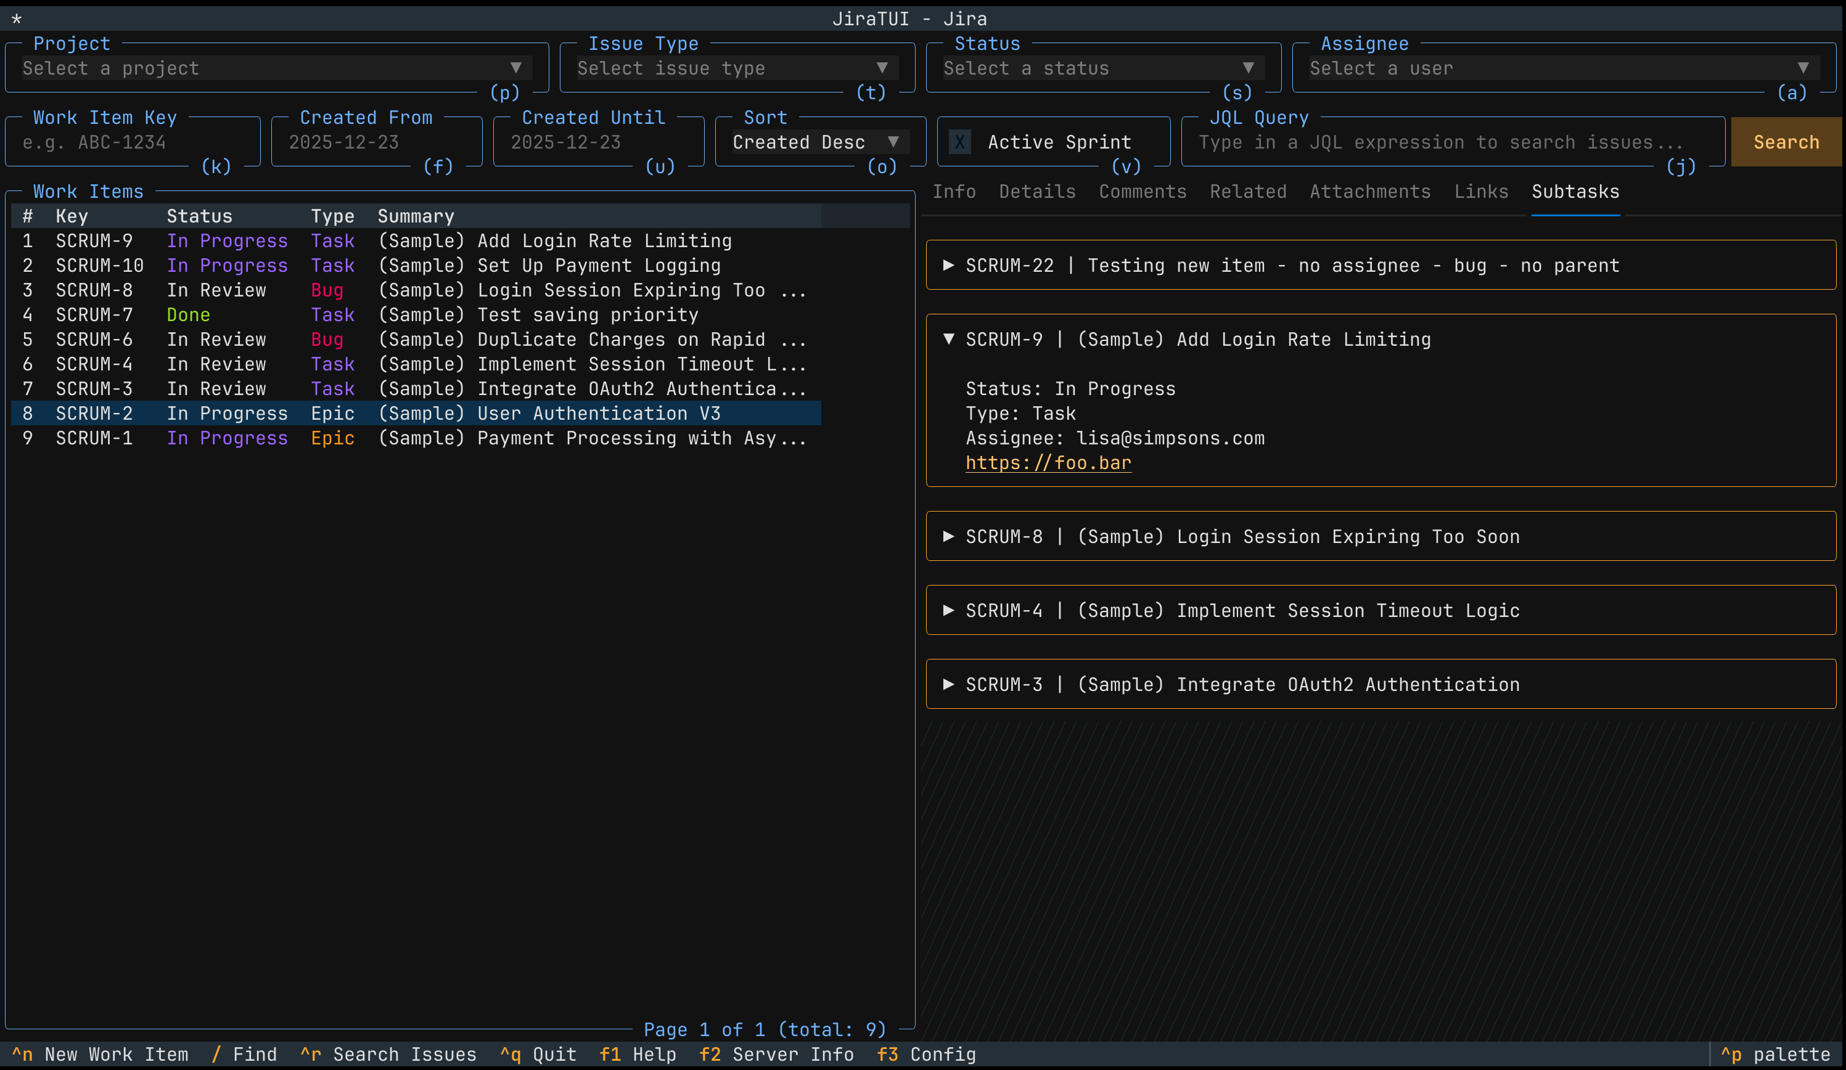Click the Type: Task detail line

1020,413
